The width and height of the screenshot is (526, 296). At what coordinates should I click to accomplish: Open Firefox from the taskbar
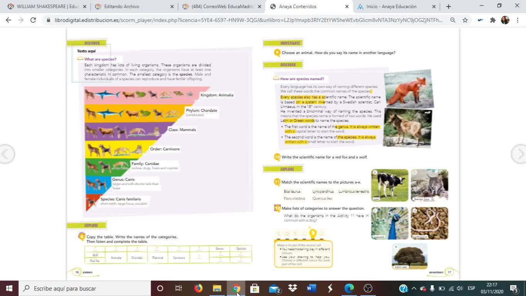[198, 288]
